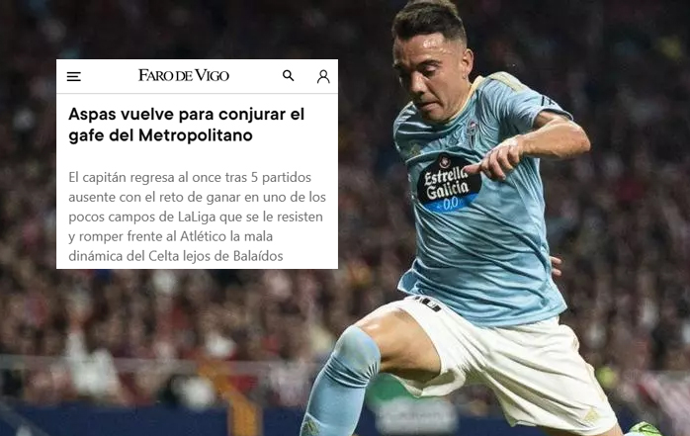Click the word Atlético in the summary

coord(204,236)
